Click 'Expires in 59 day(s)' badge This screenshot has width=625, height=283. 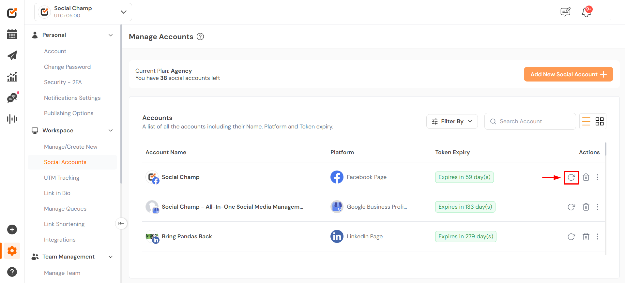click(464, 177)
